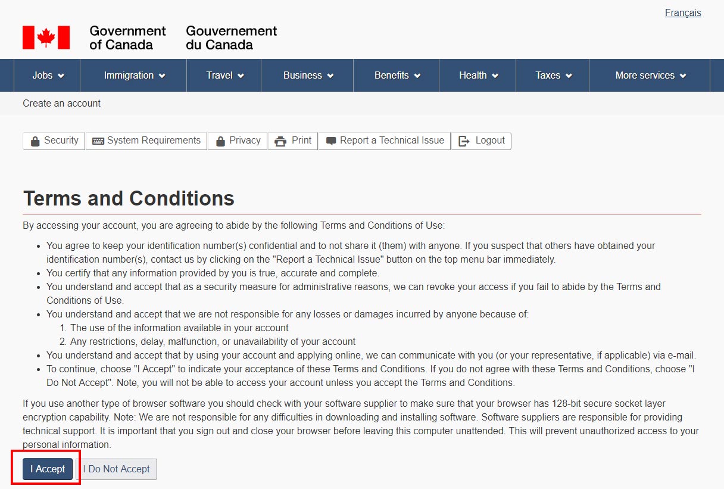Viewport: 724px width, 489px height.
Task: Choose the I Do Not Accept button
Action: point(117,469)
